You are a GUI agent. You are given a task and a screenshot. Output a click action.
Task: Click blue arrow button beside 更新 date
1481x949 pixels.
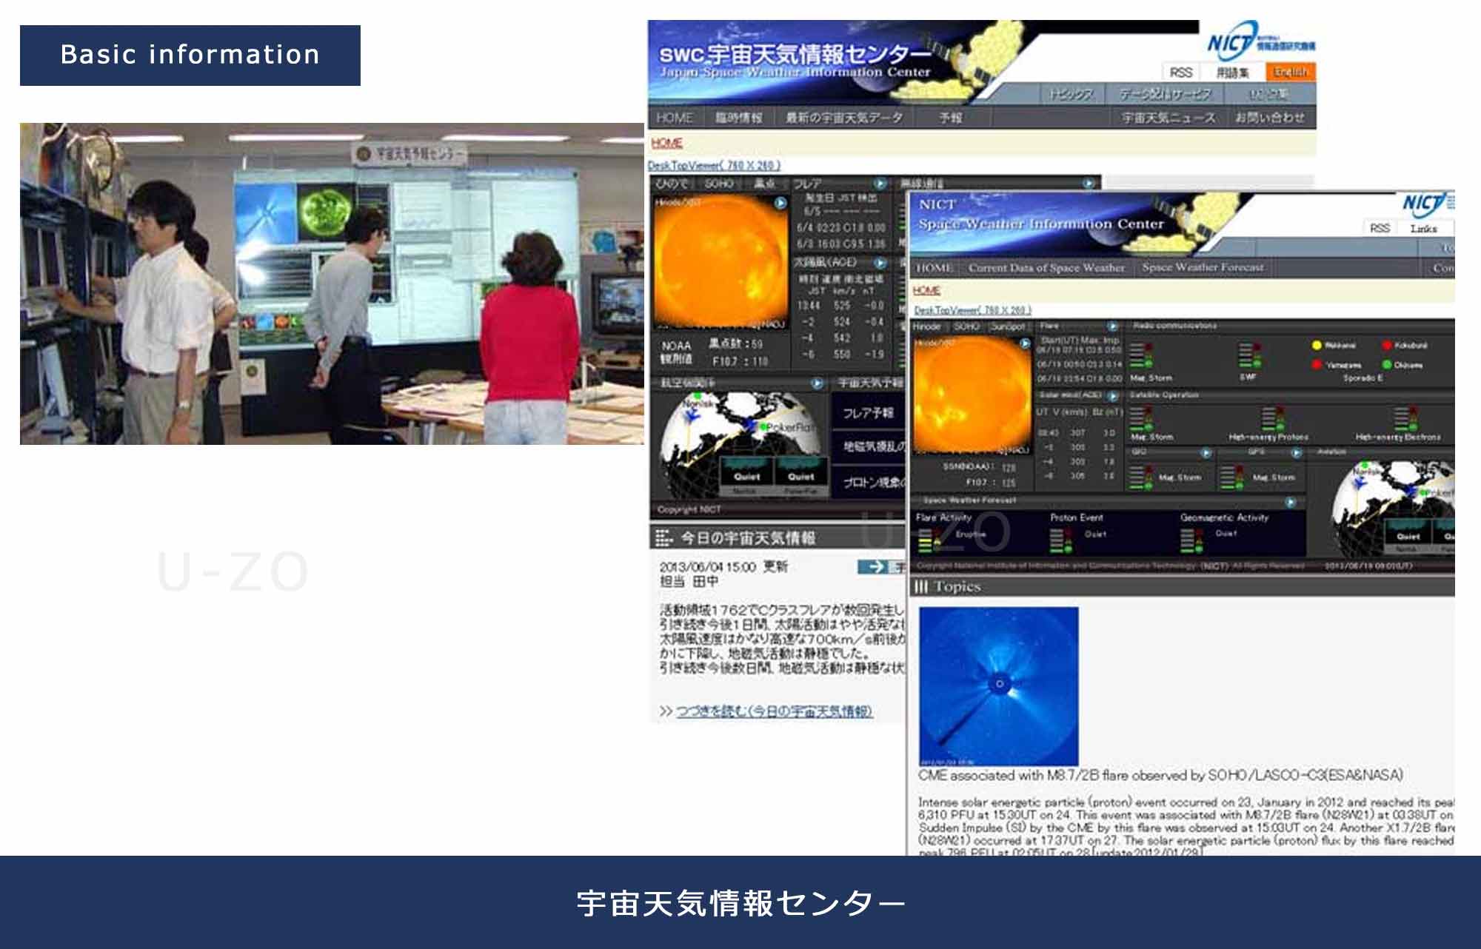click(876, 567)
